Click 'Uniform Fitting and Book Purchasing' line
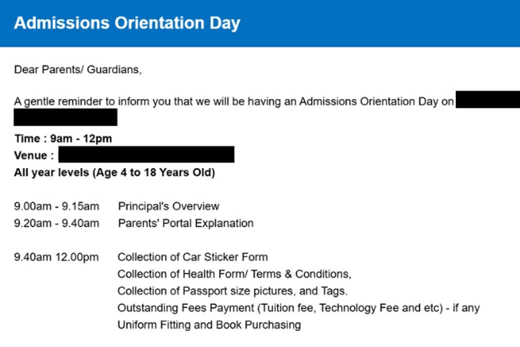The width and height of the screenshot is (520, 347). (209, 325)
